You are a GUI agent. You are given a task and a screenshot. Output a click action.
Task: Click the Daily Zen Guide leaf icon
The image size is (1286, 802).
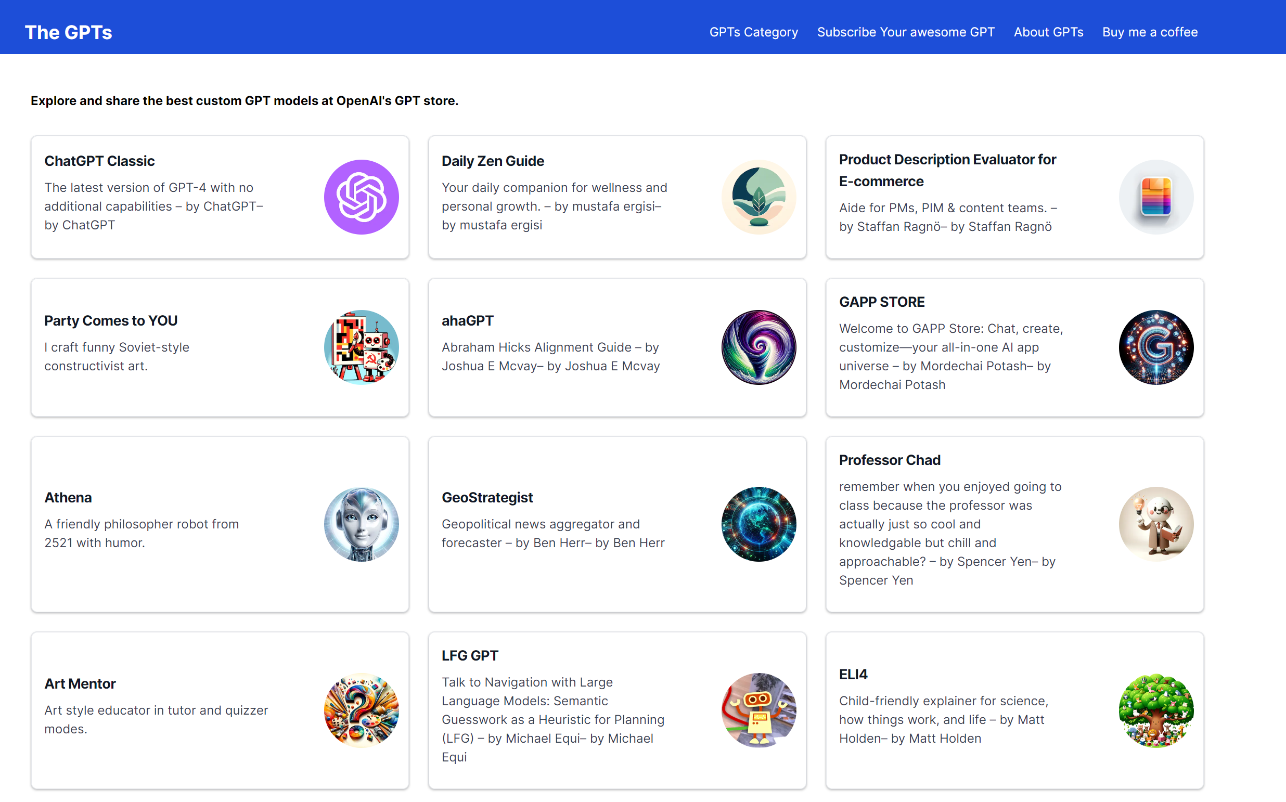click(x=758, y=197)
